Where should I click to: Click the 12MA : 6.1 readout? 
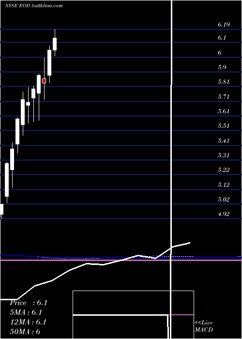tap(28, 322)
